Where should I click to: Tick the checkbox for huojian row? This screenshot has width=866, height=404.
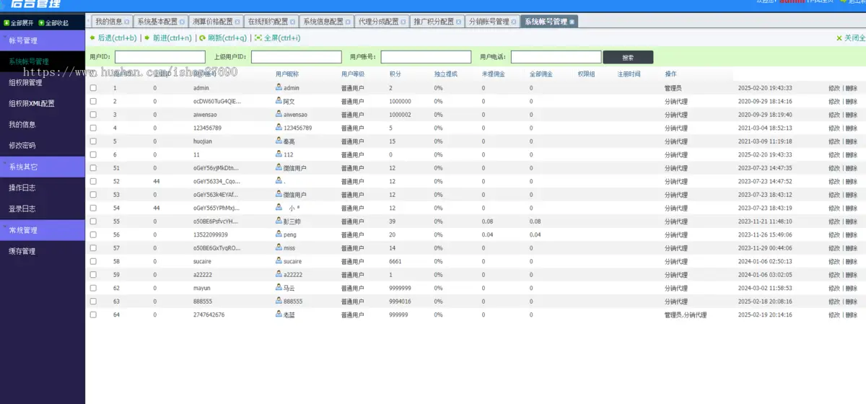92,141
